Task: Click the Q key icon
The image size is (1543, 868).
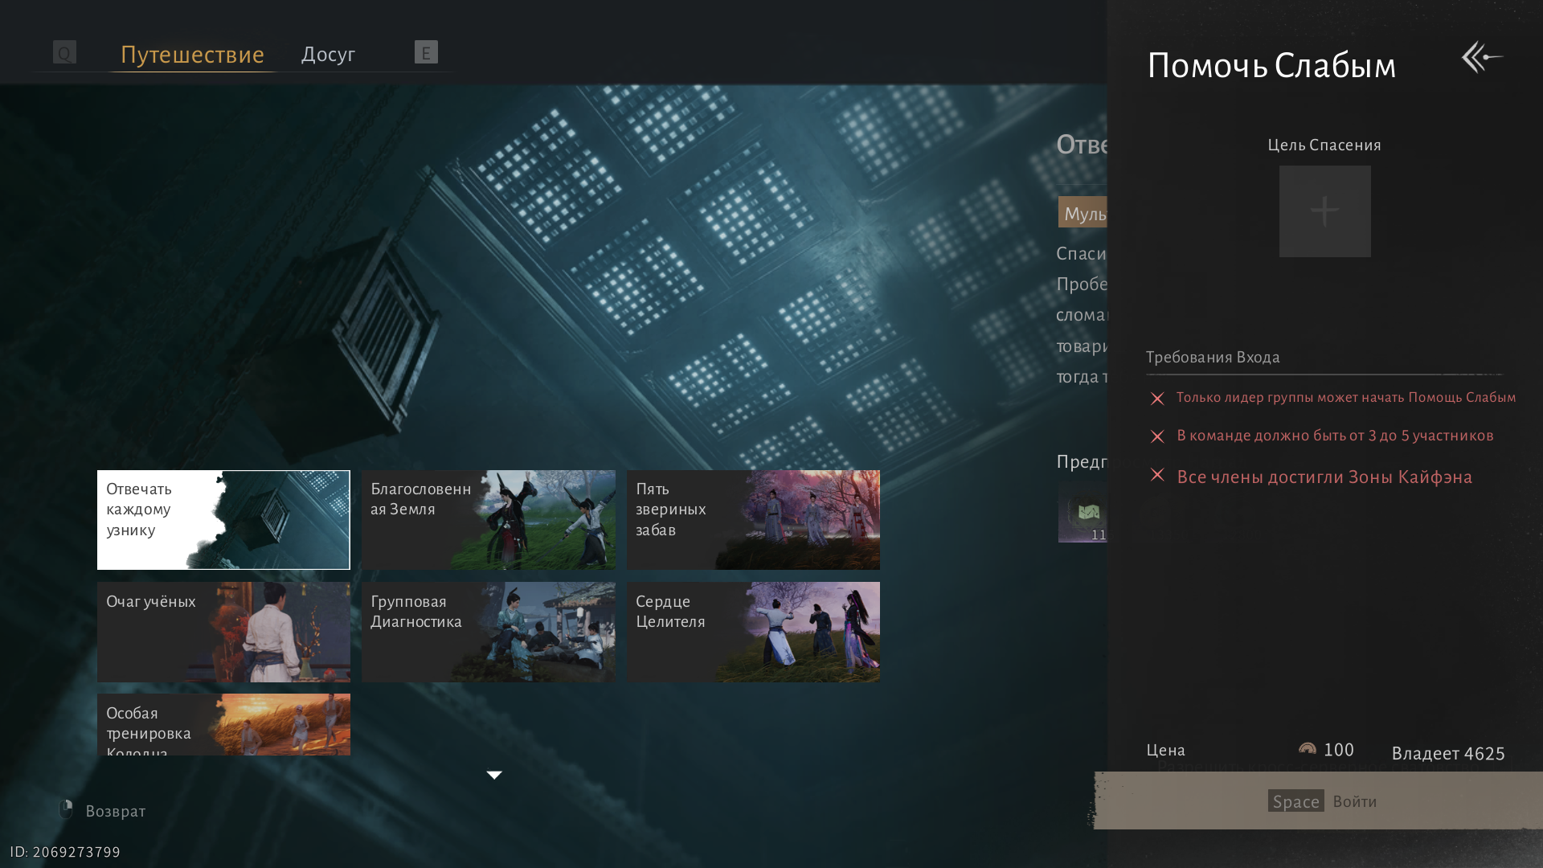Action: pos(64,52)
